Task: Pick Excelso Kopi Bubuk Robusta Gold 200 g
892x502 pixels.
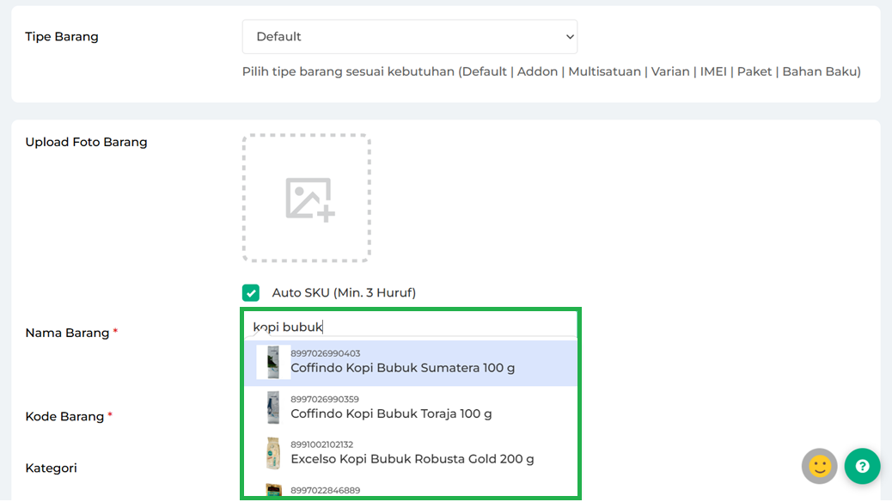Action: (x=412, y=459)
